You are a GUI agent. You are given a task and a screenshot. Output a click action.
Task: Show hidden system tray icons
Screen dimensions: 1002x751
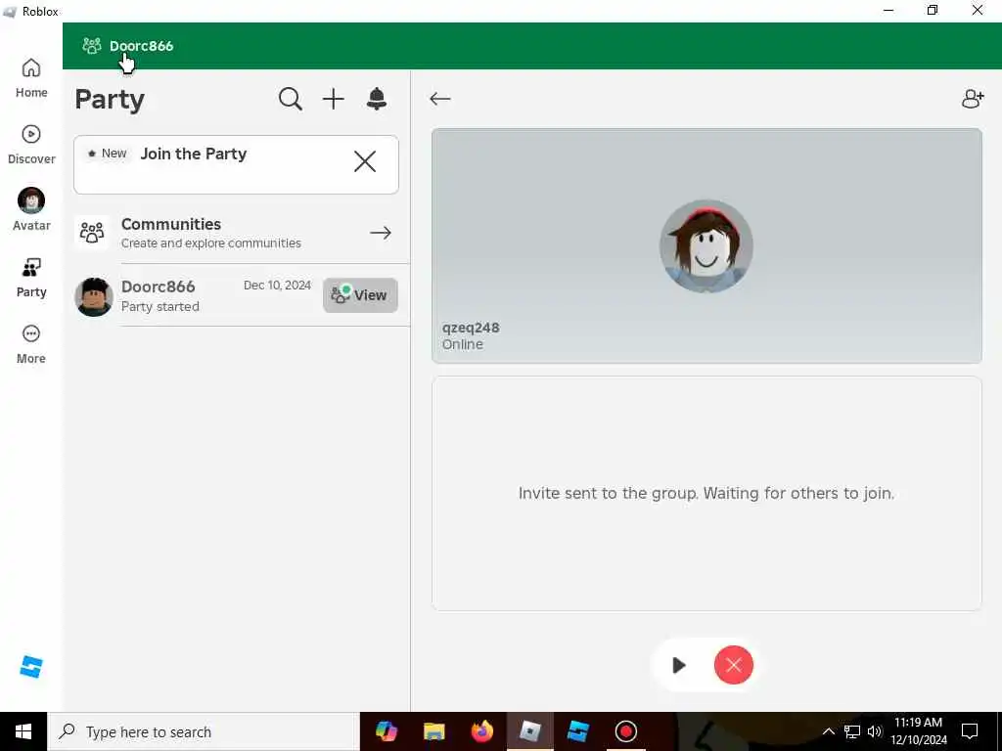click(x=828, y=731)
